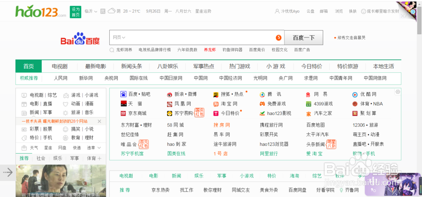Click the 腾讯 icon
Image resolution: width=422 pixels, height=197 pixels.
(262, 94)
